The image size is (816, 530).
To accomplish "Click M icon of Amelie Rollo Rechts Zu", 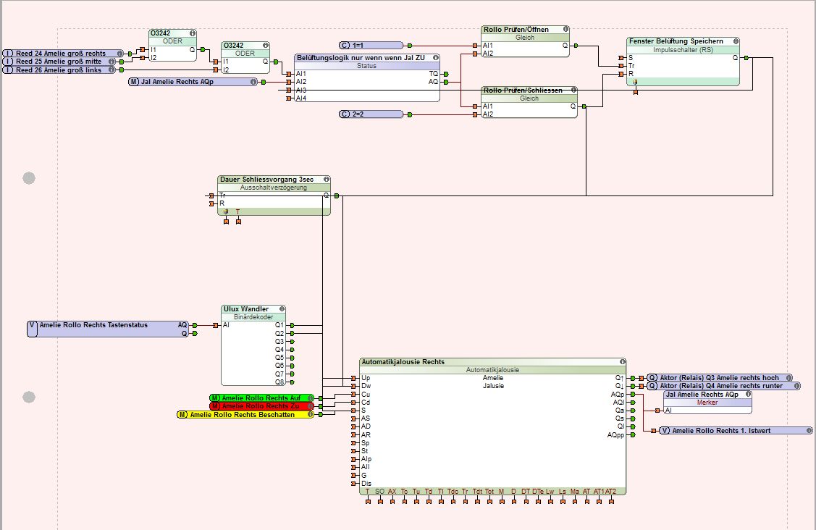I will (215, 406).
